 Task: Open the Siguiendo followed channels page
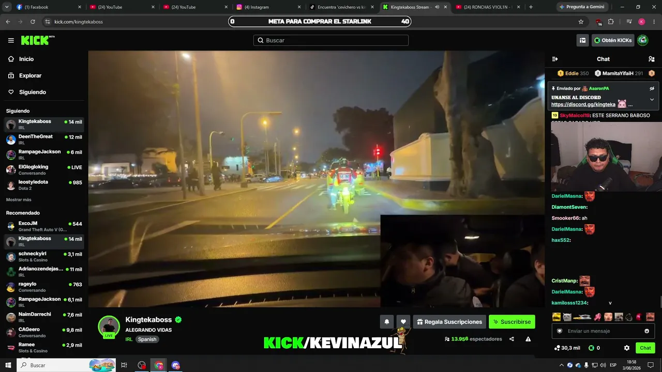pos(33,92)
